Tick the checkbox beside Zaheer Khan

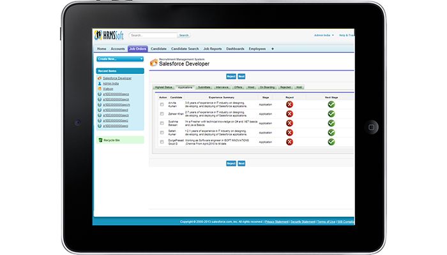(162, 114)
